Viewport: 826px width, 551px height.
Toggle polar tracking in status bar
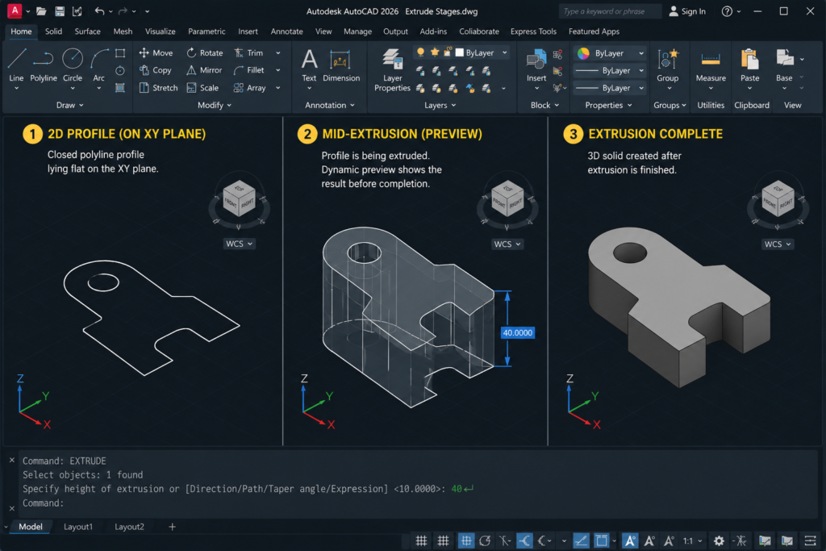point(485,541)
